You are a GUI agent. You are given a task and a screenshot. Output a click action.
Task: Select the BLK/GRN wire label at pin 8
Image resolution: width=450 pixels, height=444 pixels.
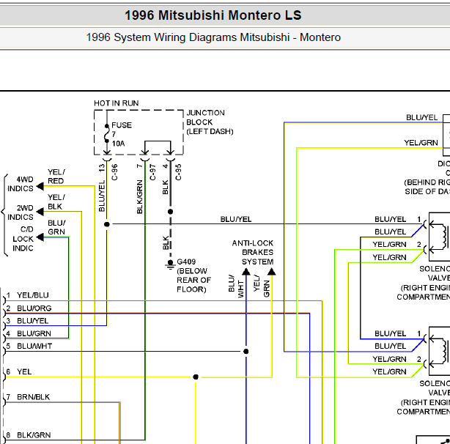[34, 434]
